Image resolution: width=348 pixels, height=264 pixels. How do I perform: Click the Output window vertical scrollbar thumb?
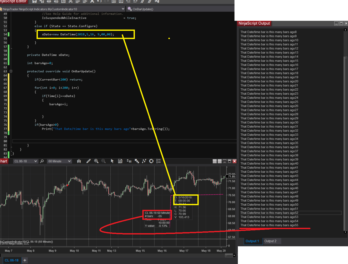(345, 143)
